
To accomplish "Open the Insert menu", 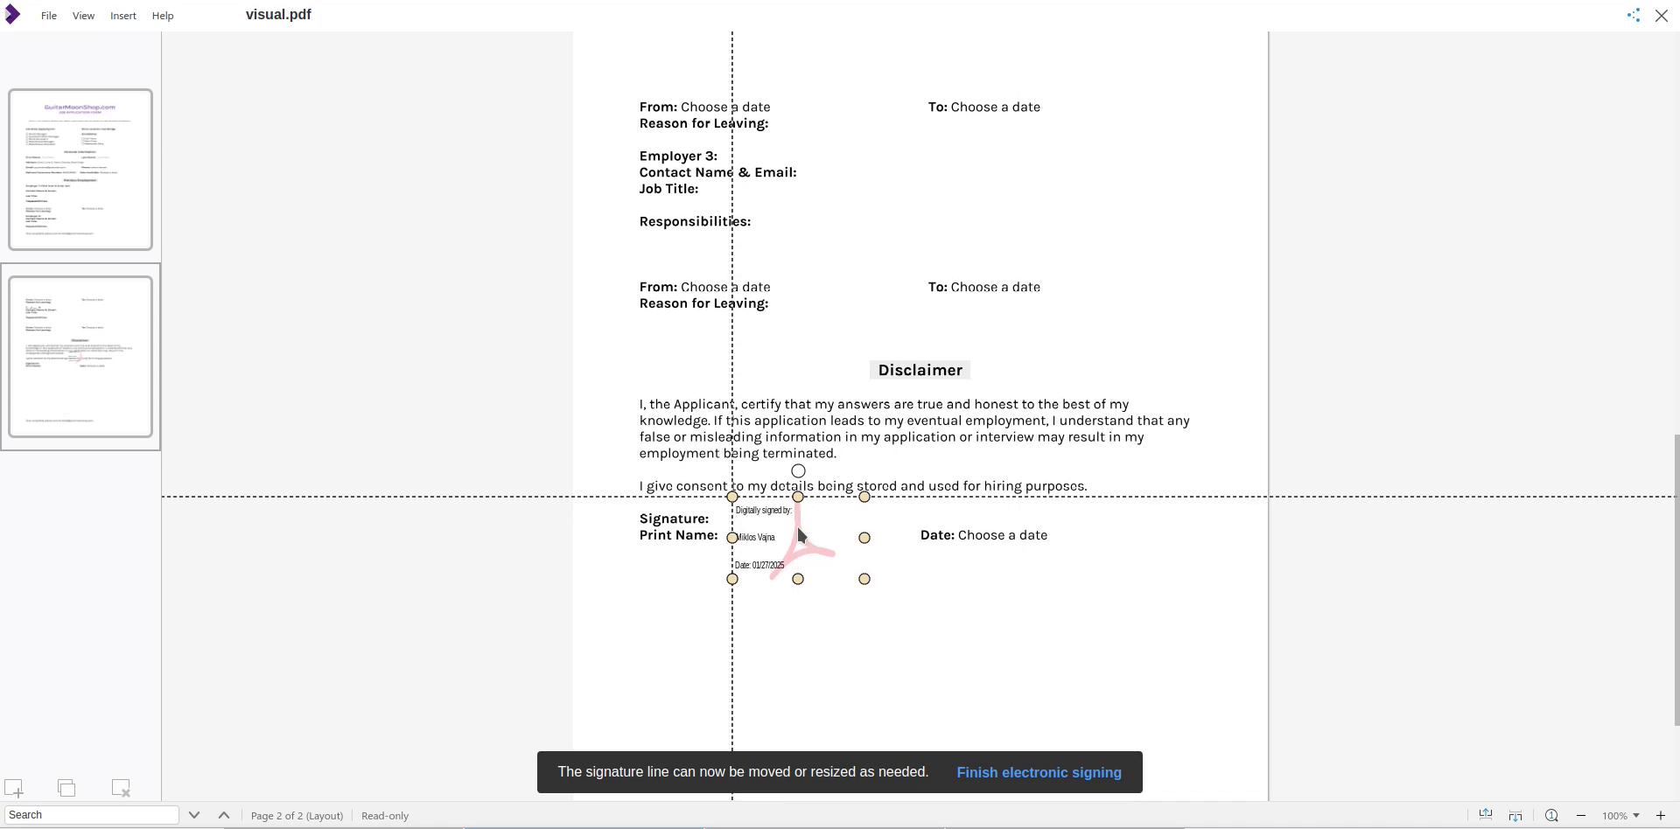I will (x=123, y=16).
